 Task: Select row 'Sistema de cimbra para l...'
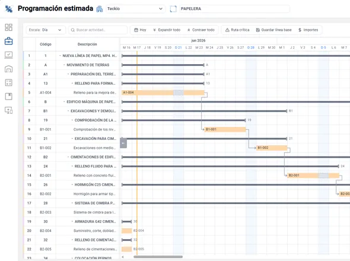point(71,212)
